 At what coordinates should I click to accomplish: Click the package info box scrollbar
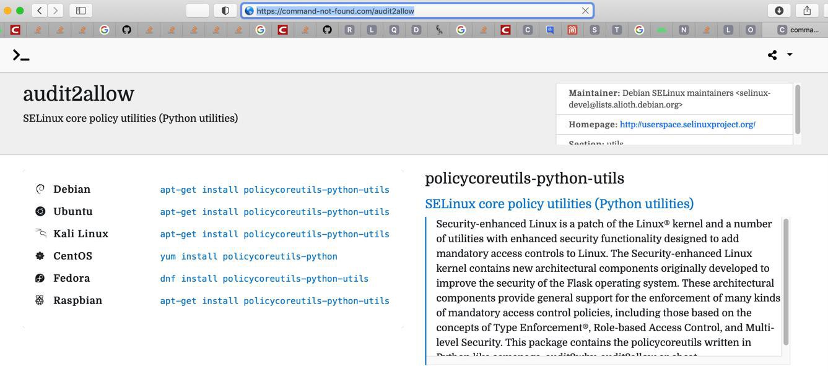point(798,109)
